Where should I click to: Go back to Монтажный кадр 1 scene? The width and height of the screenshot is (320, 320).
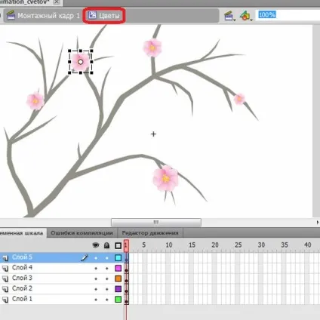pos(43,16)
